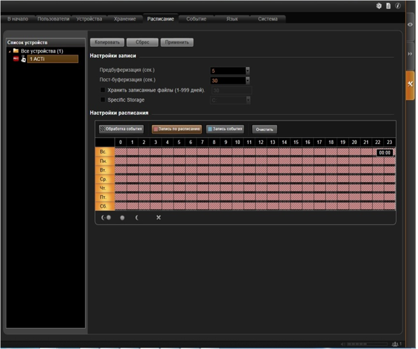This screenshot has height=349, width=418.
Task: Click the Пт. row cell under hour 15
Action: point(296,197)
